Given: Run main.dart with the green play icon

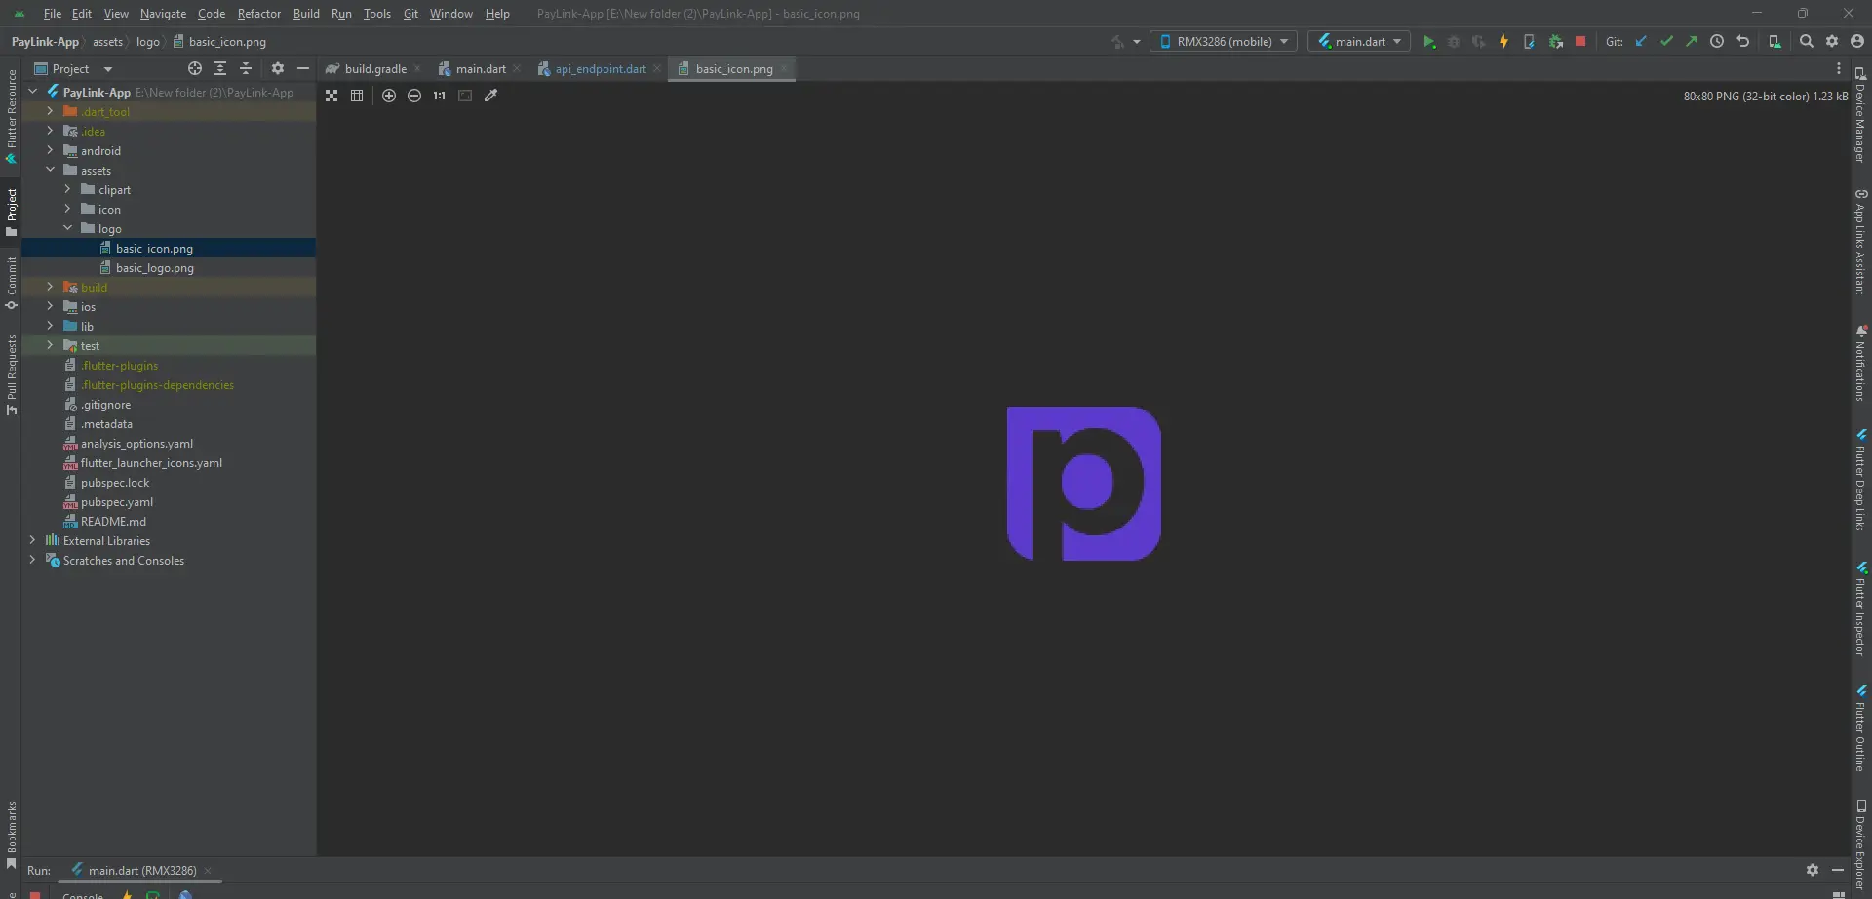Looking at the screenshot, I should tap(1428, 42).
